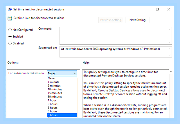The image size is (180, 124).
Task: Click inside the Comment text box
Action: (116, 36)
